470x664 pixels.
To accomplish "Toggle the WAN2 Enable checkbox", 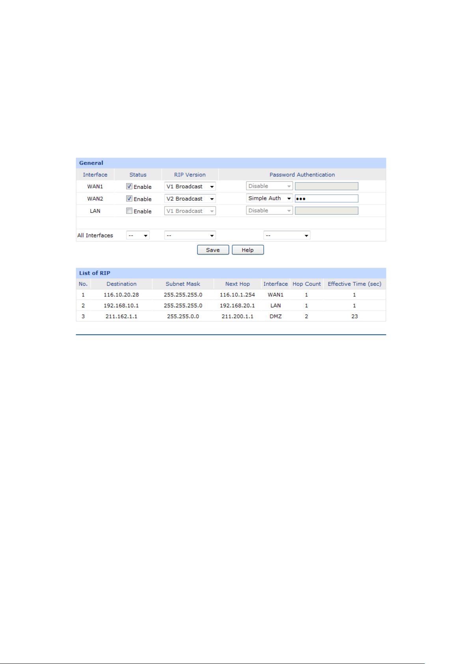I will click(129, 199).
